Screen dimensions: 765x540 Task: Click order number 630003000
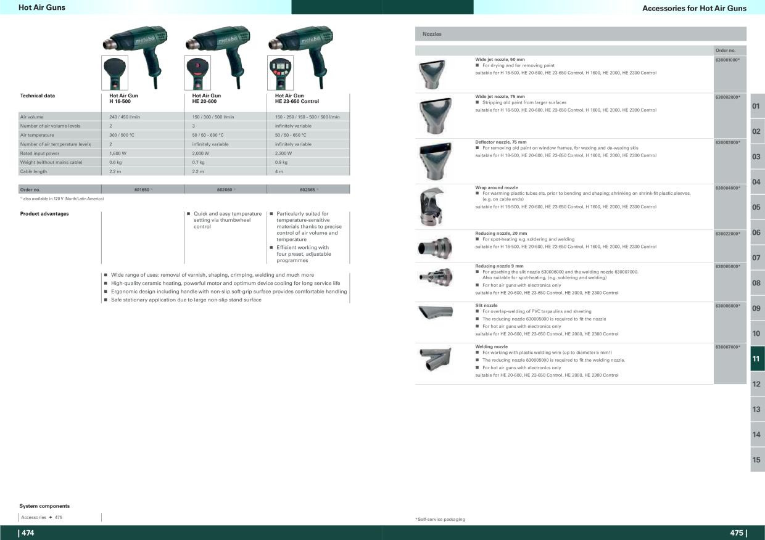(727, 142)
